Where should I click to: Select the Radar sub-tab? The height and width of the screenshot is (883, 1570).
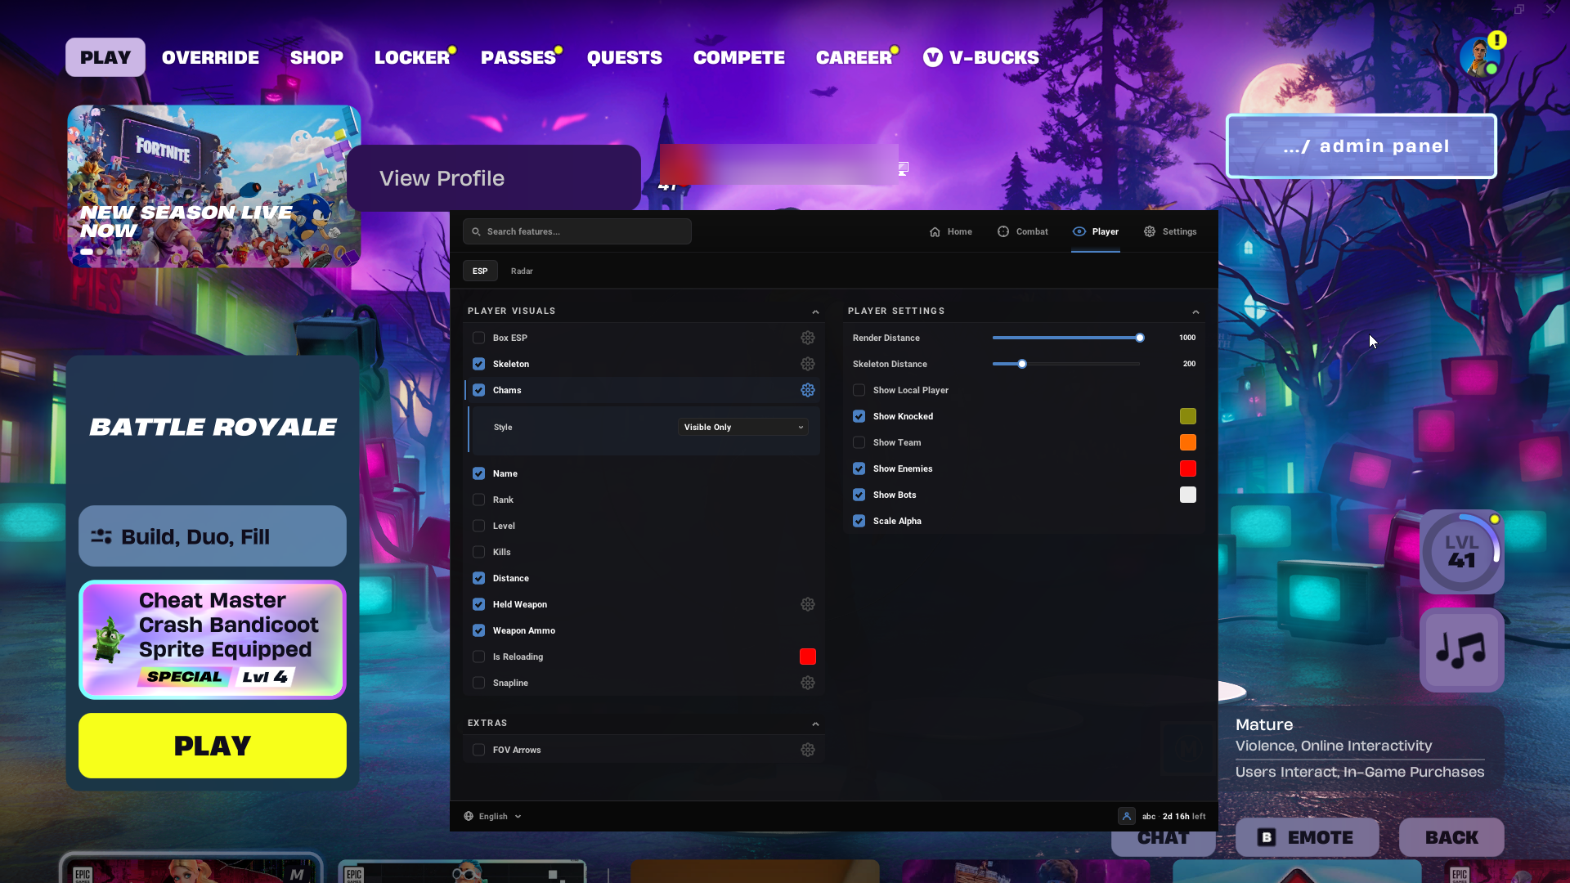(x=522, y=271)
